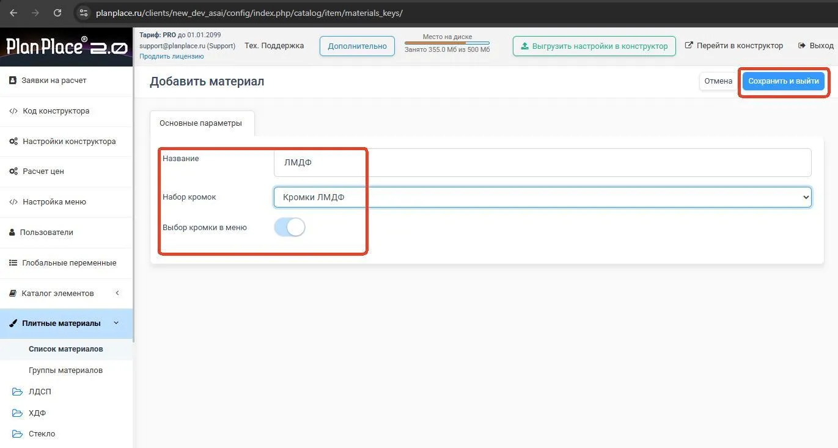This screenshot has width=838, height=448.
Task: Open Настройки конструктора menu item
Action: [66, 142]
